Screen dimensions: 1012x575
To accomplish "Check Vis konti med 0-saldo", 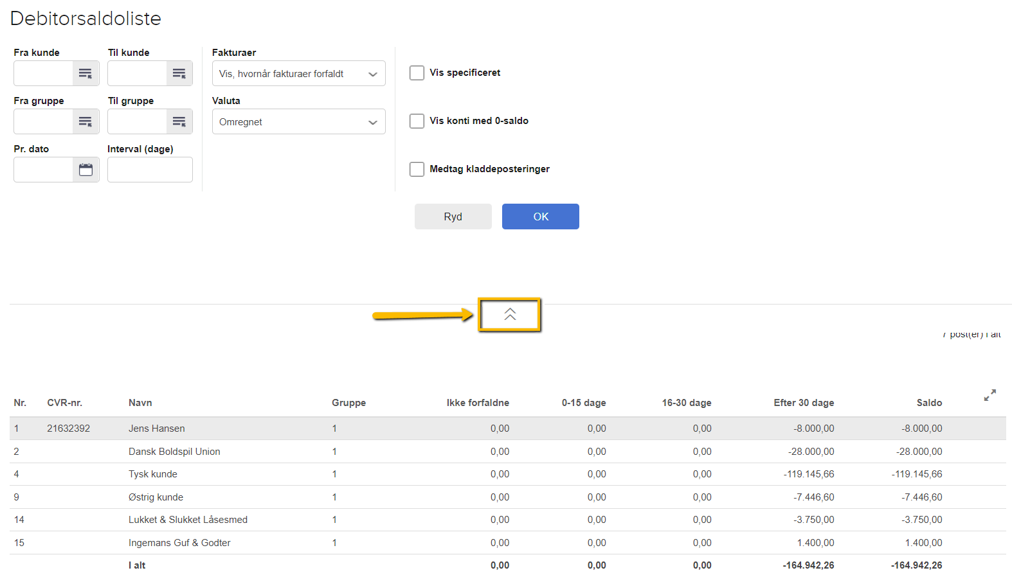I will pos(417,121).
